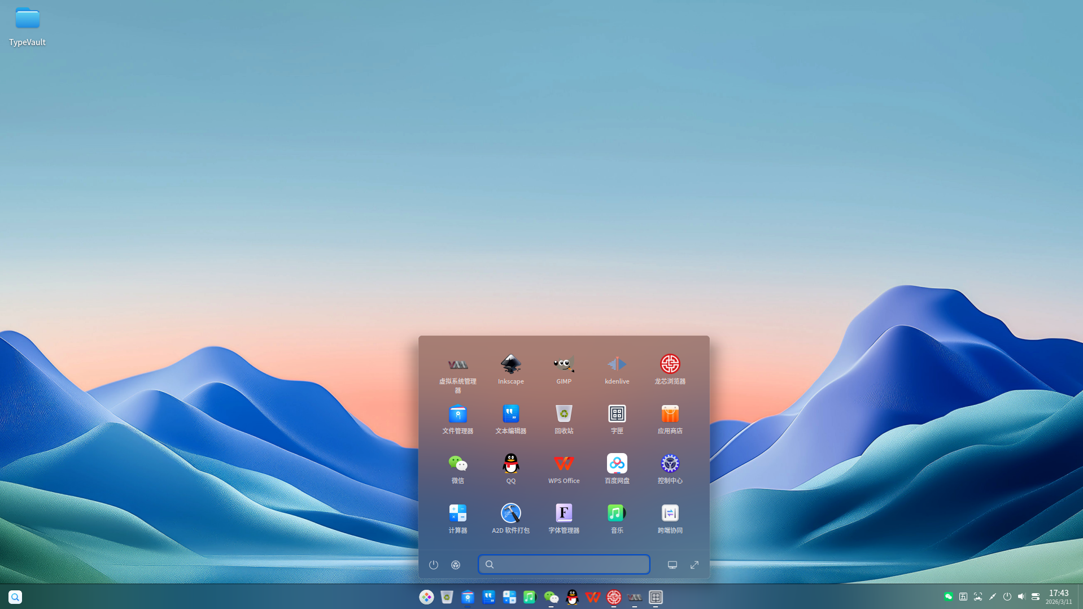Image resolution: width=1083 pixels, height=609 pixels.
Task: Open 应用商店 from the launcher
Action: click(x=670, y=419)
